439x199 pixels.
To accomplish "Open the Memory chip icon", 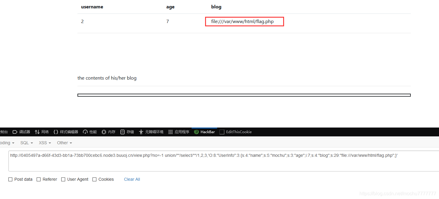I will point(104,132).
